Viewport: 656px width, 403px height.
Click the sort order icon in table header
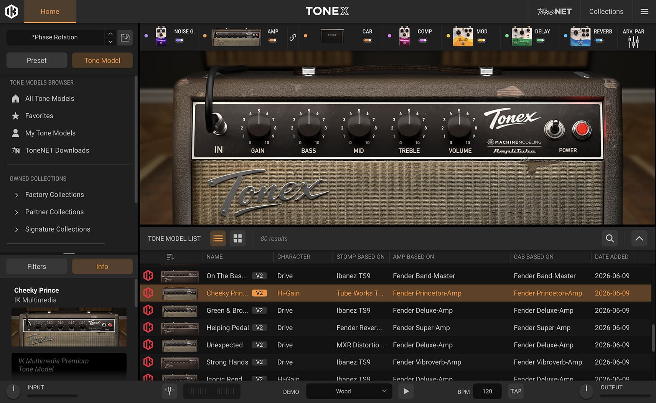171,257
